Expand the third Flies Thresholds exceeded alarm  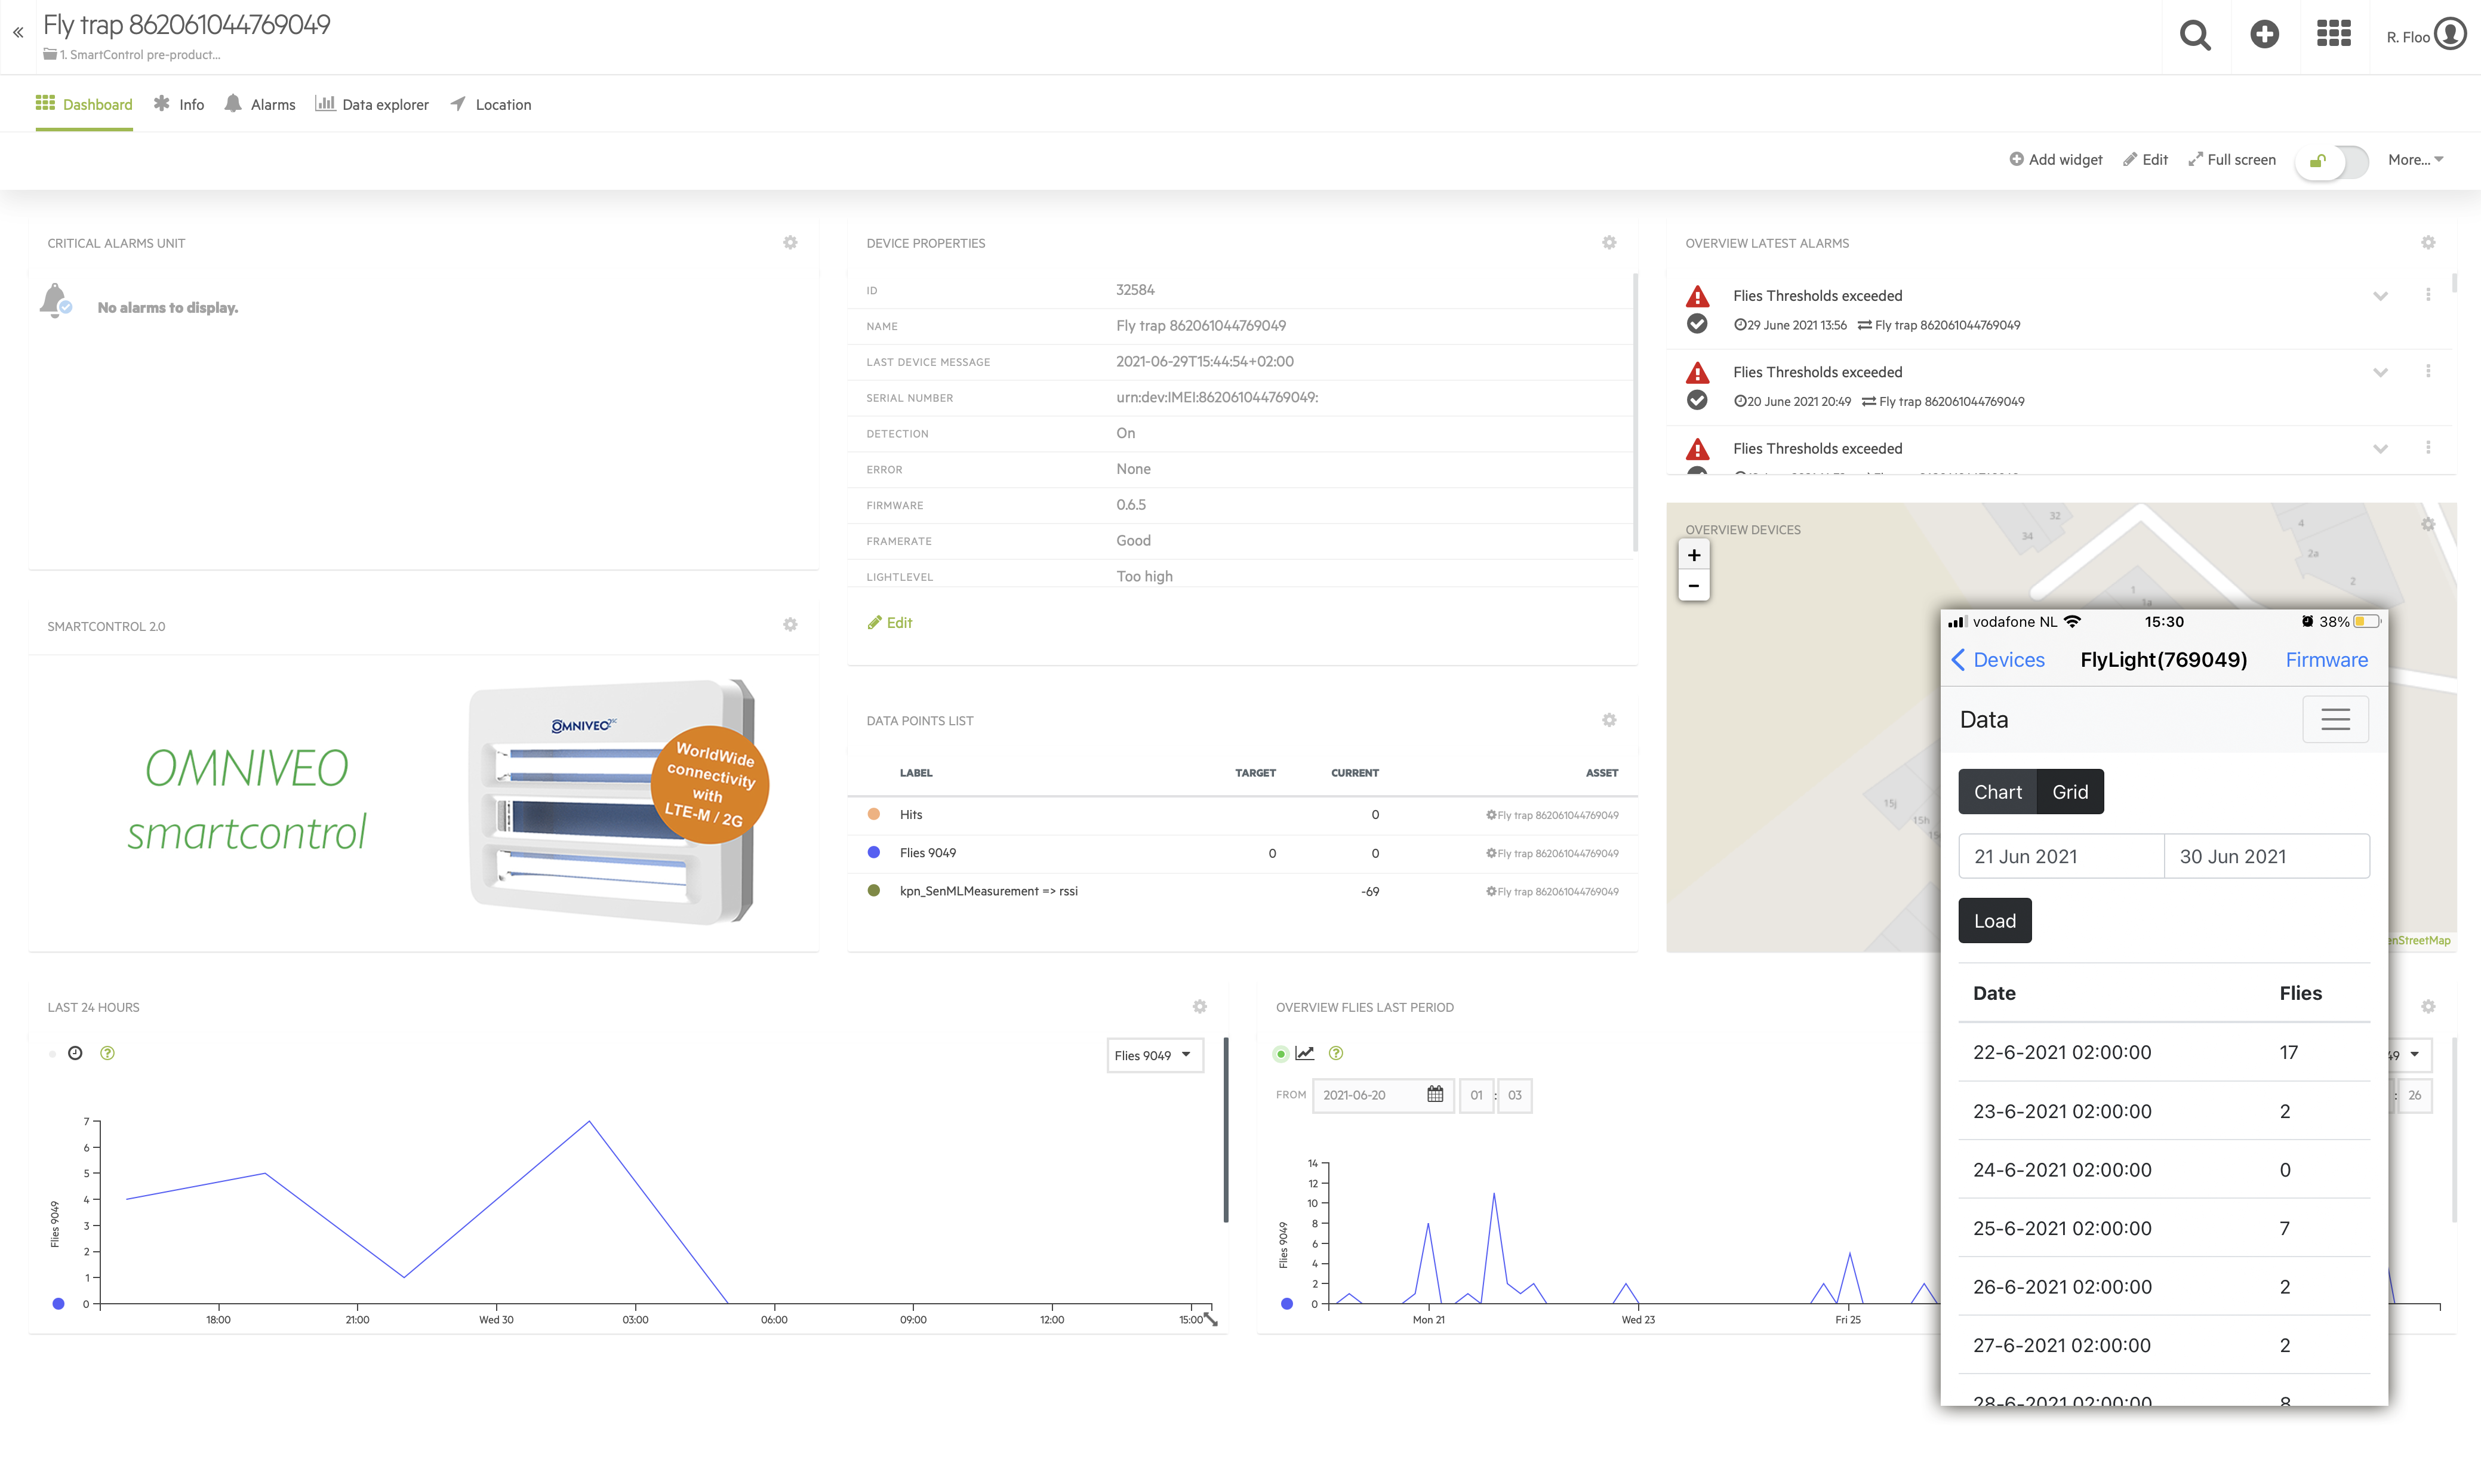(2380, 449)
